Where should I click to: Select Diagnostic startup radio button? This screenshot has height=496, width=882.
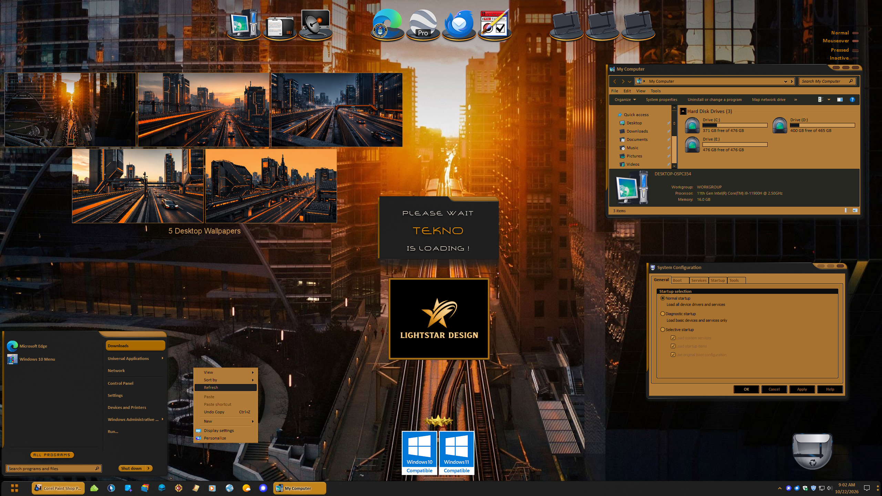click(663, 314)
